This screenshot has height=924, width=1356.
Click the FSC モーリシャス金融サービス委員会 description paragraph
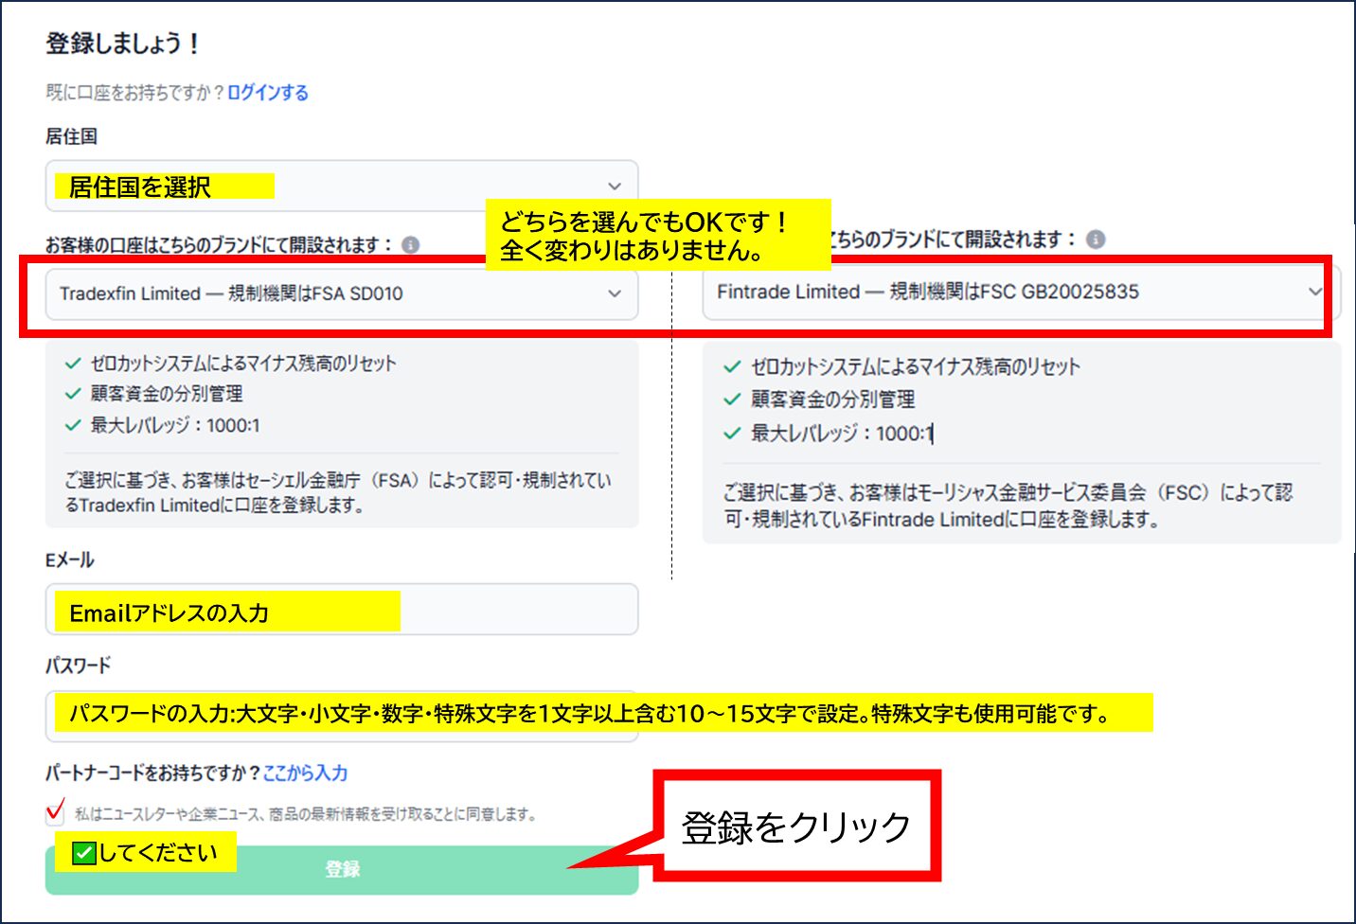(1008, 506)
